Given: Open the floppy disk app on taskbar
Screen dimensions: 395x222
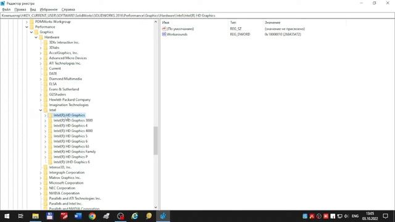Looking at the screenshot, I should click(49, 216).
